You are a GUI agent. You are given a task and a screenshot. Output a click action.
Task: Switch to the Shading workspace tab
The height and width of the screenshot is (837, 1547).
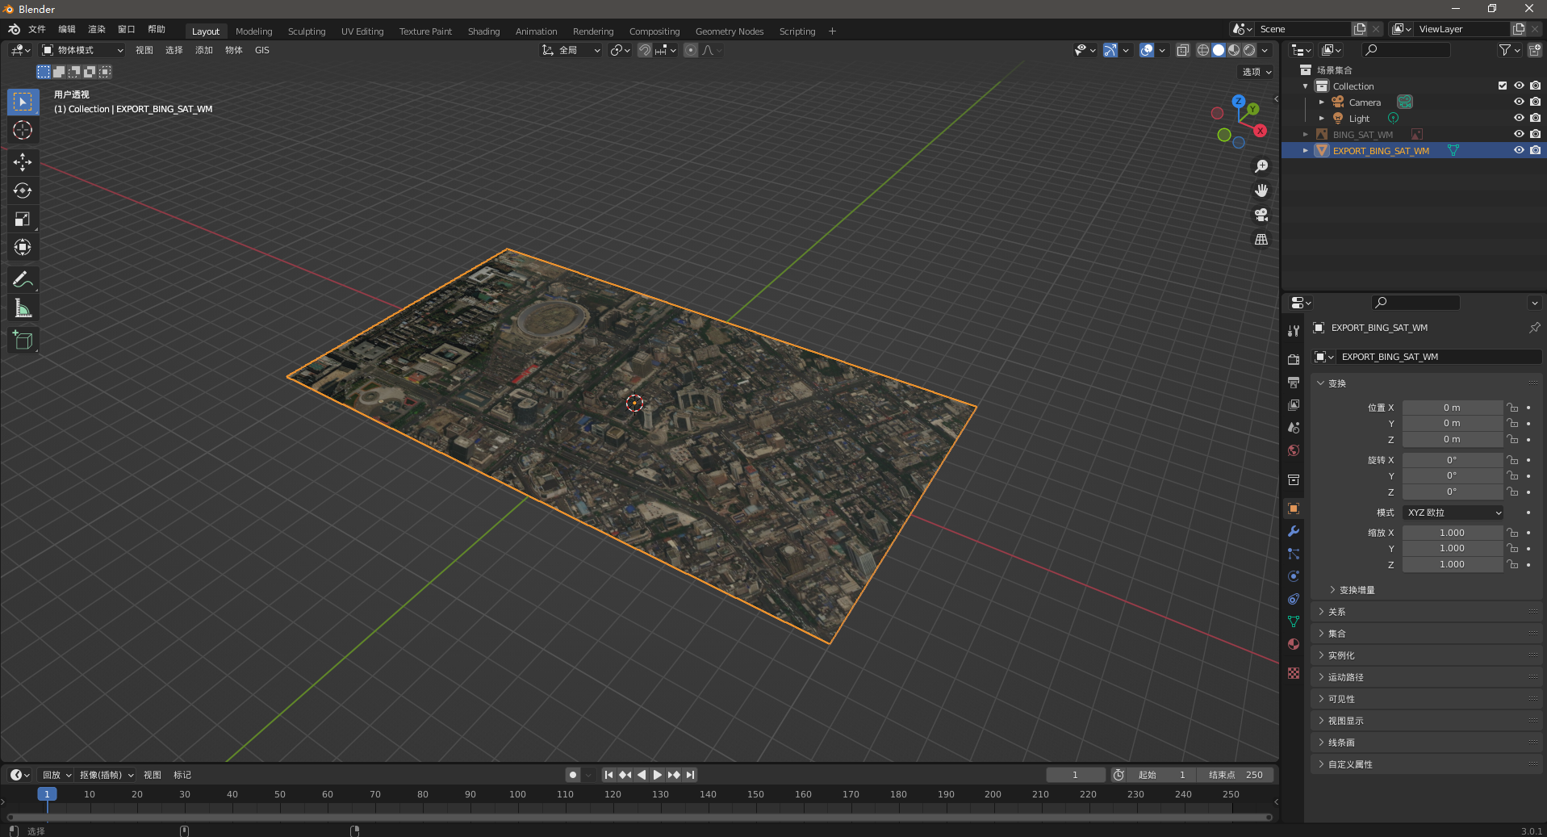483,31
